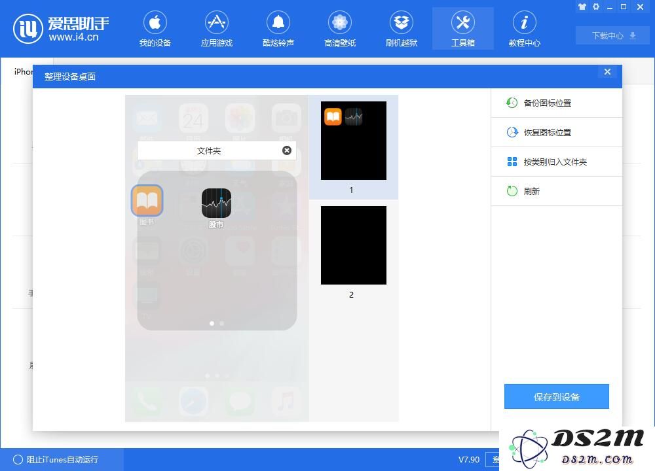Open settings gear in title bar
The image size is (655, 471).
(596, 7)
